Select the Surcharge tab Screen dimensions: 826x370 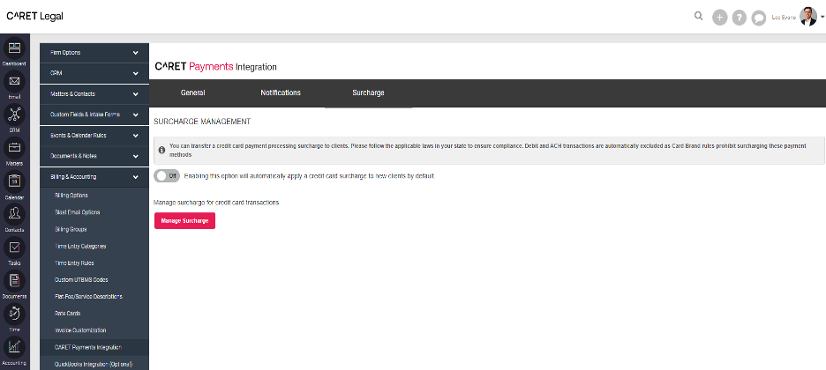point(368,93)
